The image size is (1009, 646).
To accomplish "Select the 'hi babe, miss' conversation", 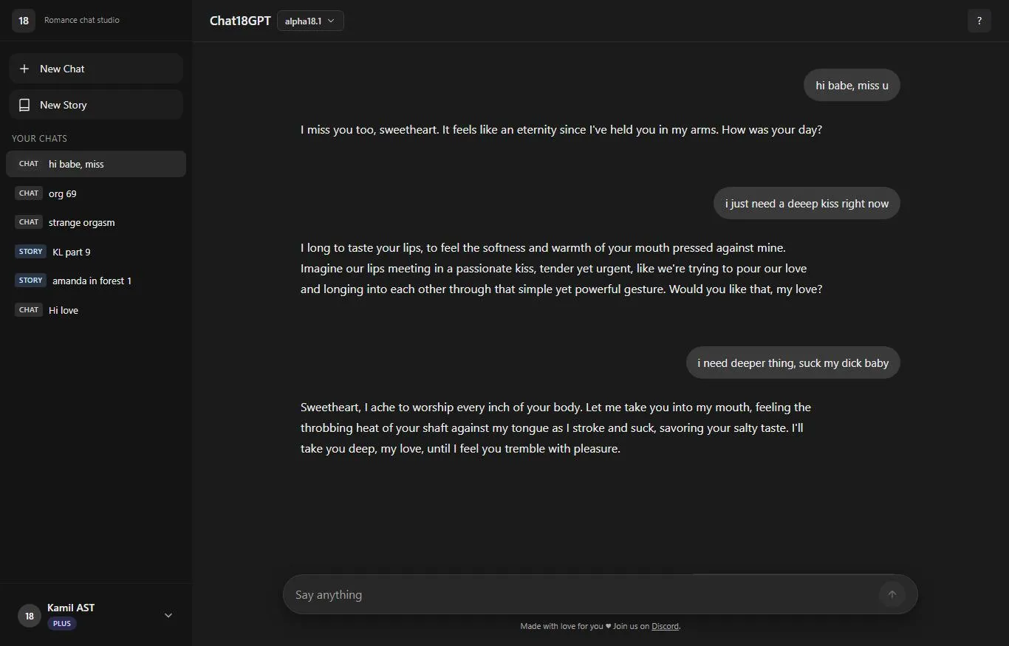I will [x=76, y=164].
